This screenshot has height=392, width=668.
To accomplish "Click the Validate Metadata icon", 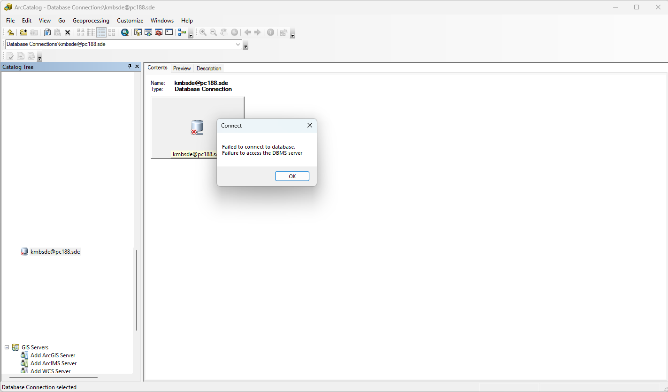I will (10, 56).
